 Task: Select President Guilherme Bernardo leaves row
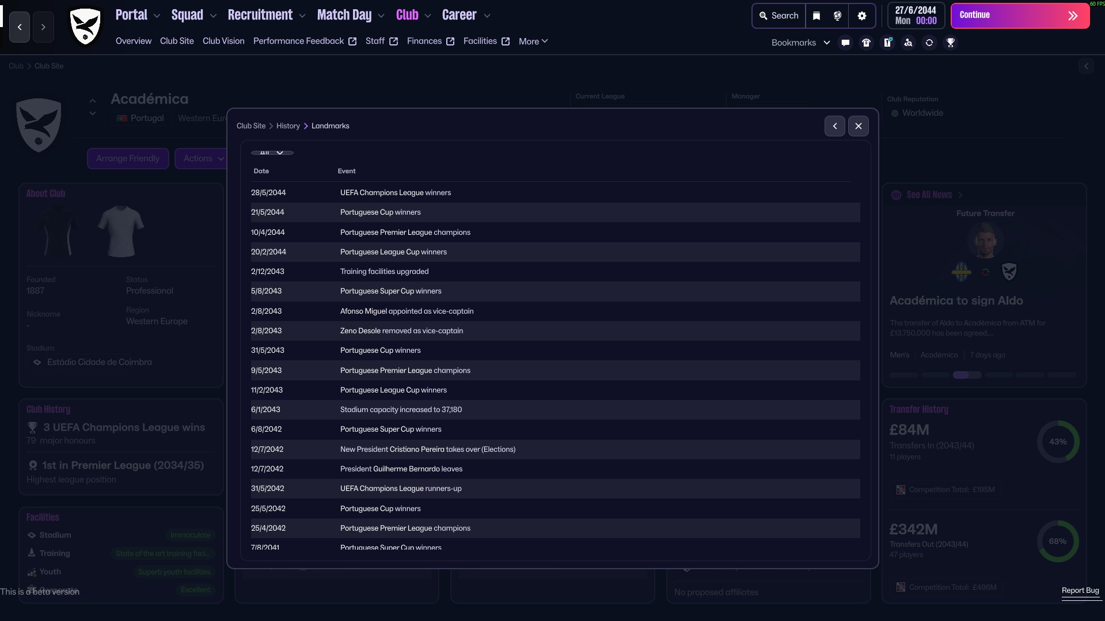click(x=555, y=469)
